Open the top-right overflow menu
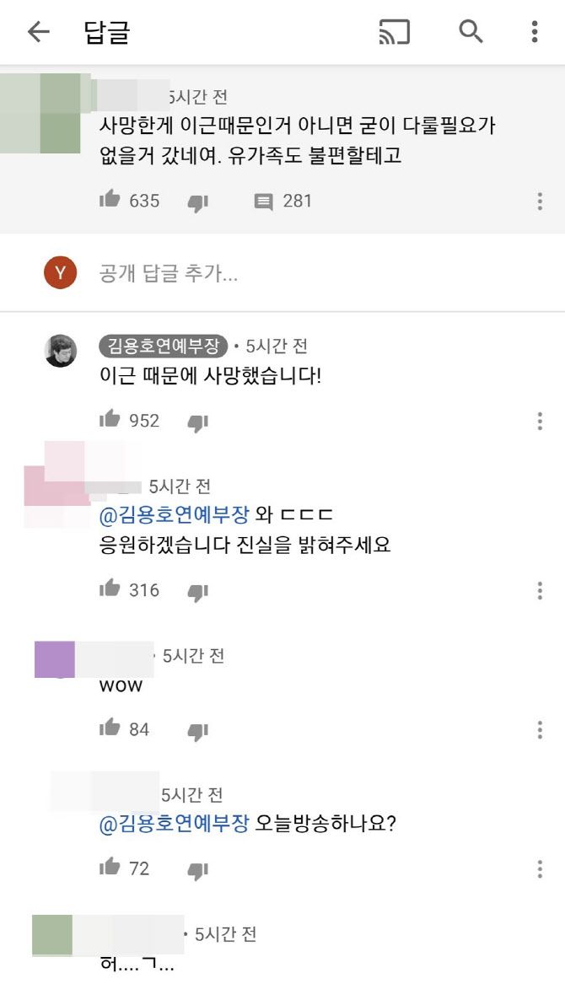 (x=534, y=31)
